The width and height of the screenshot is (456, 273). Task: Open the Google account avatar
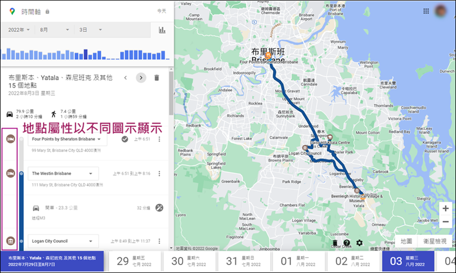tap(441, 11)
